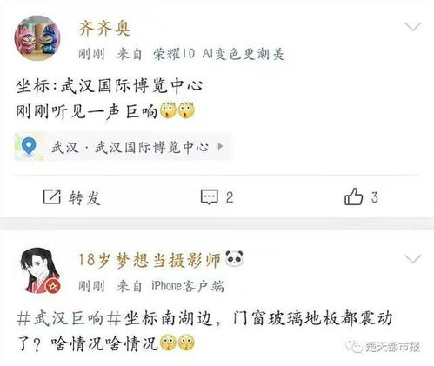Expand the chevron menu on second post
Image resolution: width=434 pixels, height=366 pixels.
(413, 259)
